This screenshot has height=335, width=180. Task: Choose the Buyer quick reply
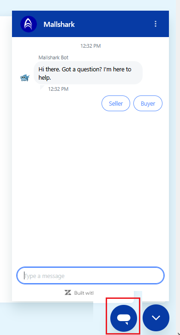(148, 103)
